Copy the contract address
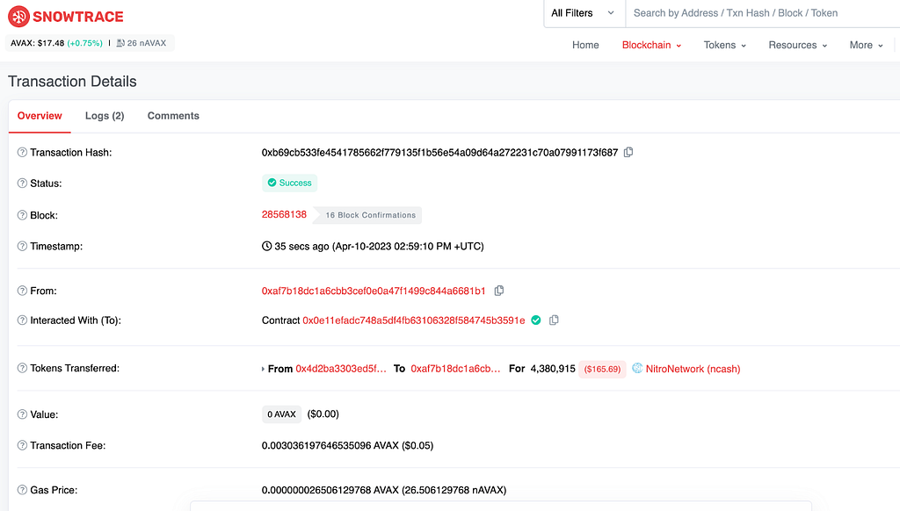The image size is (900, 511). point(554,320)
